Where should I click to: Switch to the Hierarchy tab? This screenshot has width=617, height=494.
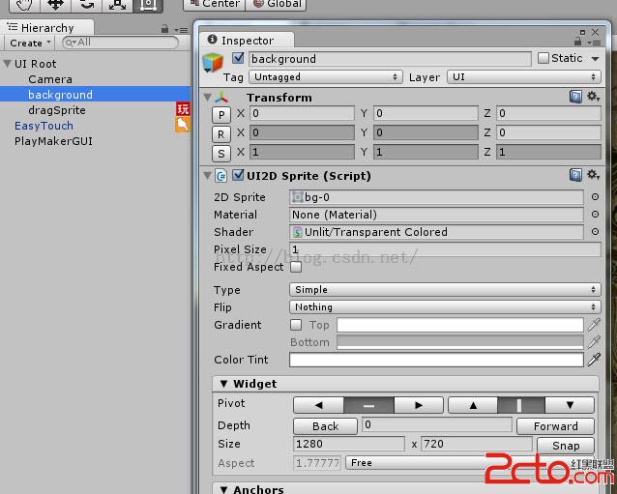coord(47,28)
